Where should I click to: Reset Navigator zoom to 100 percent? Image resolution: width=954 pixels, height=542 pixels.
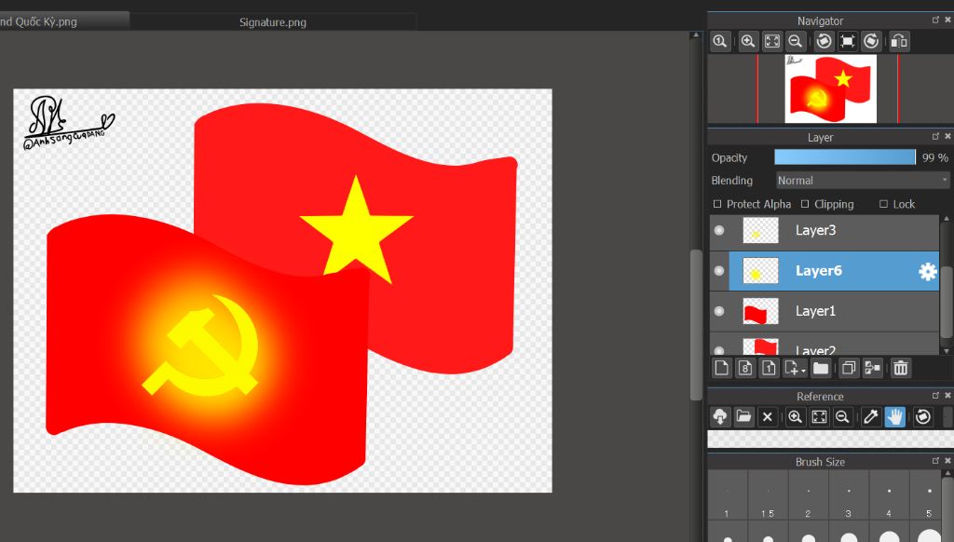click(720, 41)
